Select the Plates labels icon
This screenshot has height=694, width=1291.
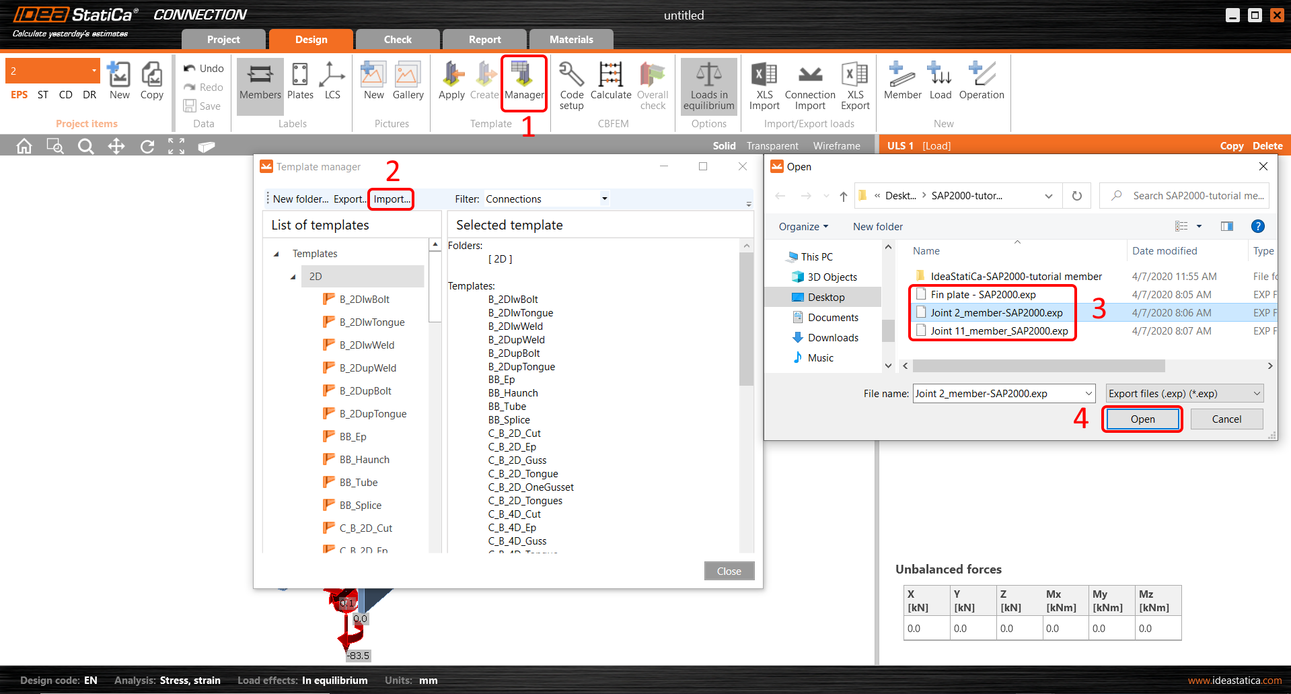[300, 82]
